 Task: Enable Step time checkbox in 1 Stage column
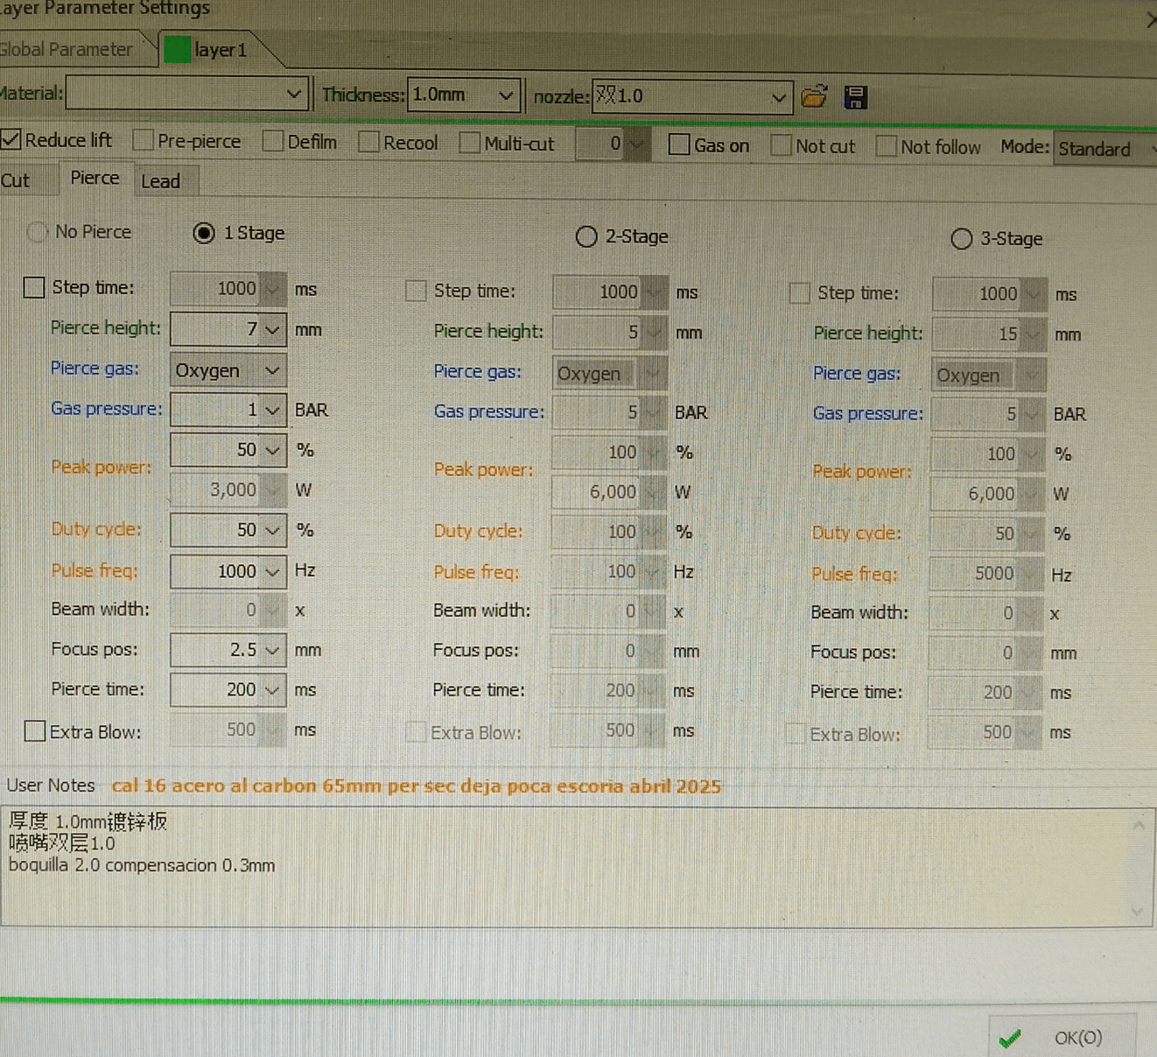click(34, 287)
